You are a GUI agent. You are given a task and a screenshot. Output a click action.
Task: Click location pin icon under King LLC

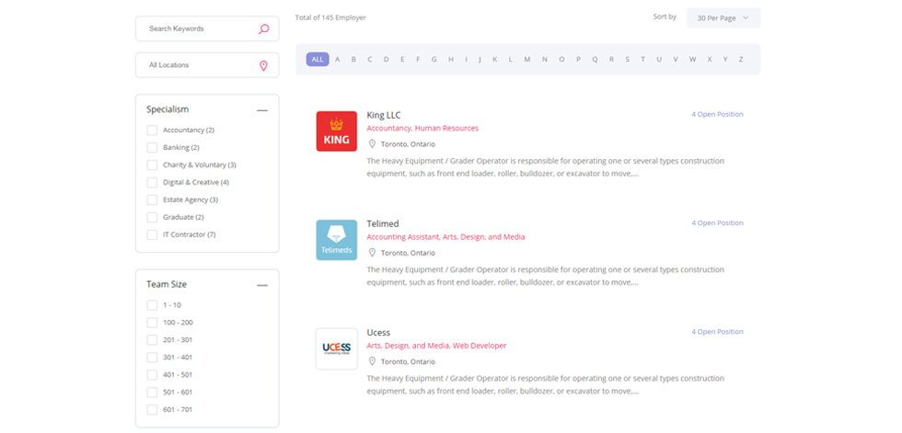tap(372, 144)
